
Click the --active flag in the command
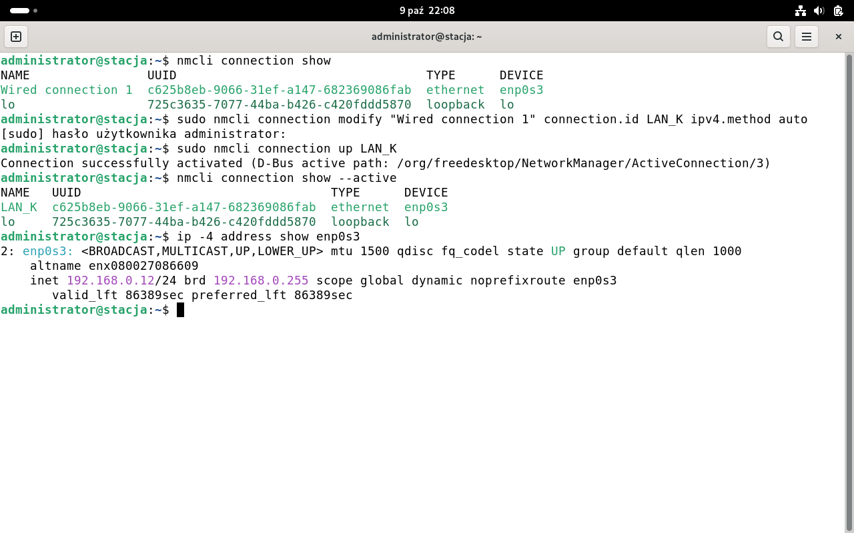368,178
